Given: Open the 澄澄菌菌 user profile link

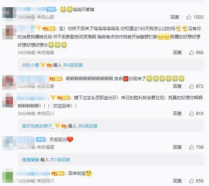Looking at the screenshot, I should click(31, 159).
